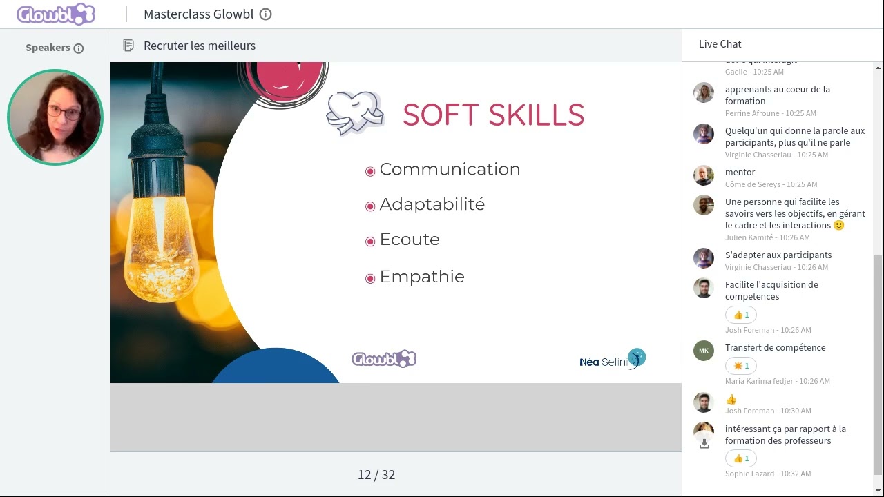Image resolution: width=884 pixels, height=497 pixels.
Task: Click Virginie Chasseriau's avatar beside 'Quelqu'un qui donne'
Action: 704,134
